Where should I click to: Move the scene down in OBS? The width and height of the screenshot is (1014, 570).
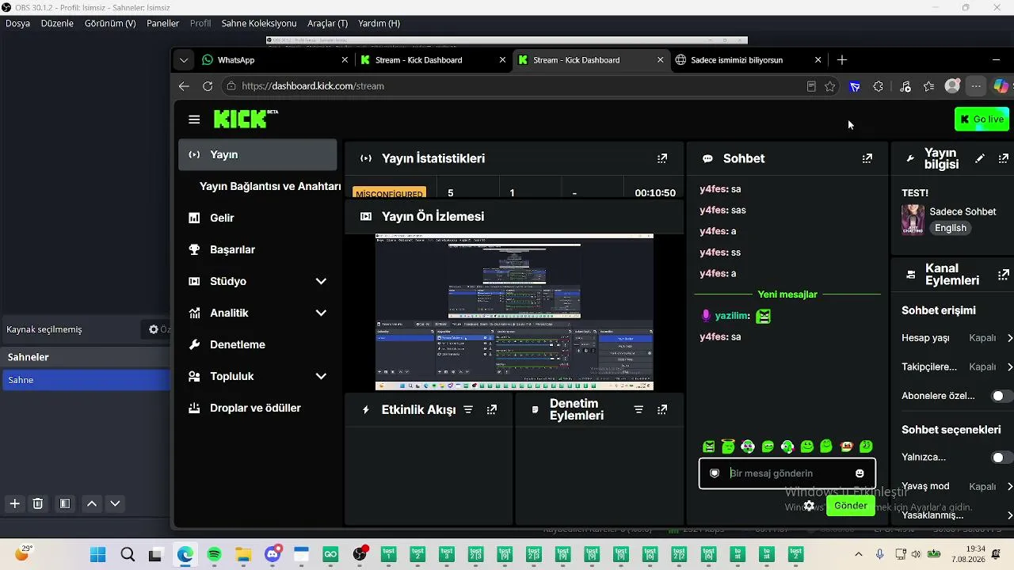tap(115, 503)
